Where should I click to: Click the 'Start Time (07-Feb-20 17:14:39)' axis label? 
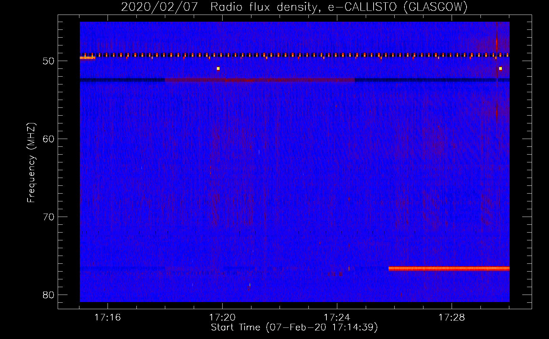(x=294, y=327)
